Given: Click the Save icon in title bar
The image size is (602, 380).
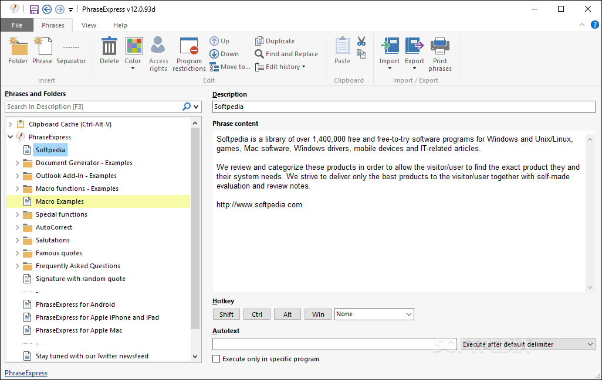Looking at the screenshot, I should [x=34, y=9].
